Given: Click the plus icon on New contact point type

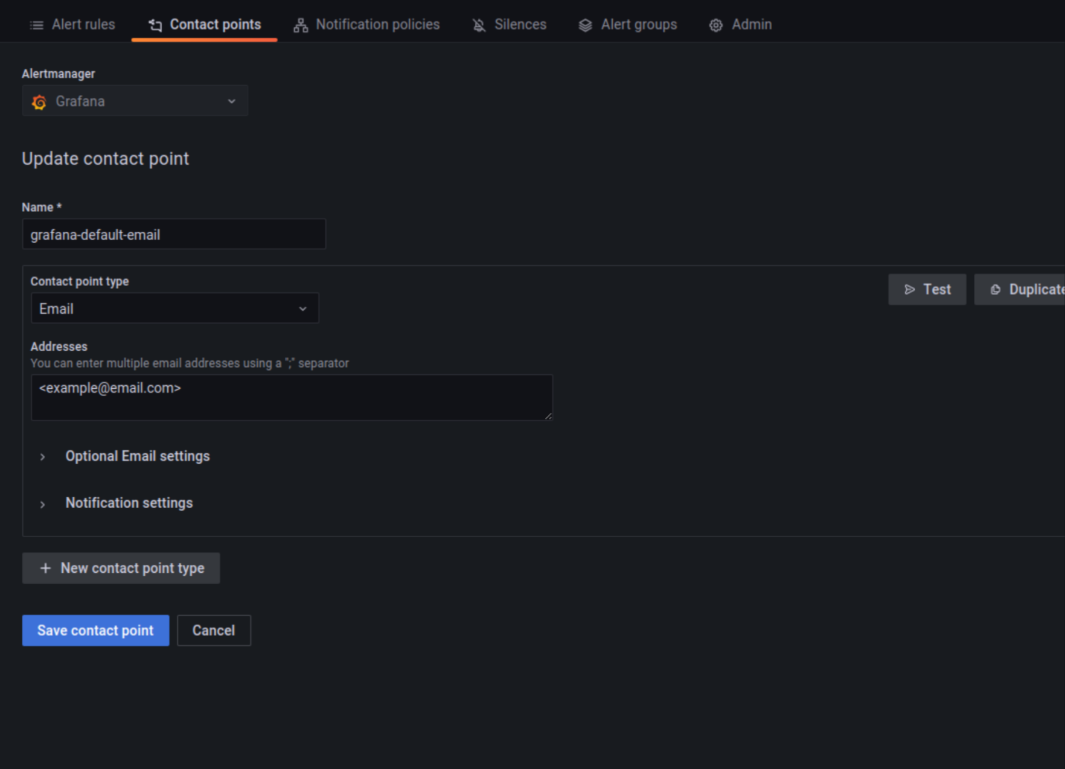Looking at the screenshot, I should click(45, 568).
